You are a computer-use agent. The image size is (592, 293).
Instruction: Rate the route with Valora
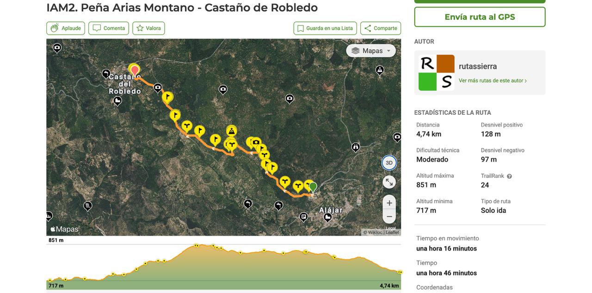click(148, 28)
